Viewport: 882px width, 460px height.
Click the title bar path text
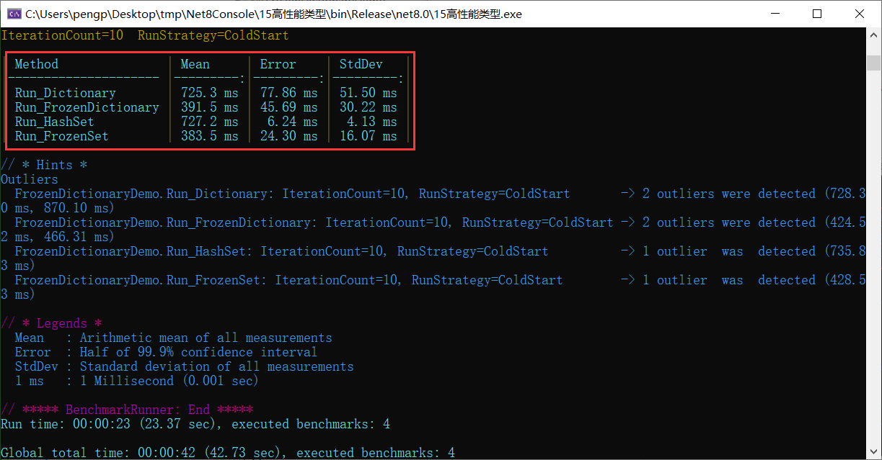tap(273, 14)
